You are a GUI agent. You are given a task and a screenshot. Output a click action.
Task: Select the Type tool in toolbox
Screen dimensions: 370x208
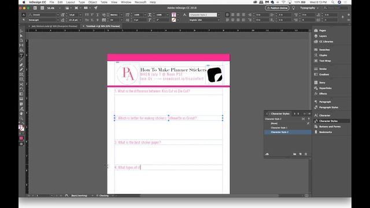(x=21, y=55)
